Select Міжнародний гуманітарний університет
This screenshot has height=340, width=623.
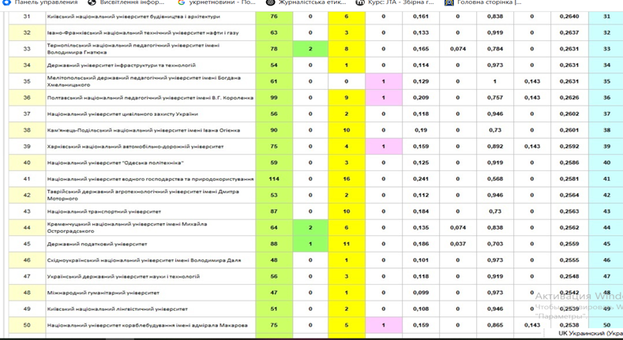click(103, 293)
